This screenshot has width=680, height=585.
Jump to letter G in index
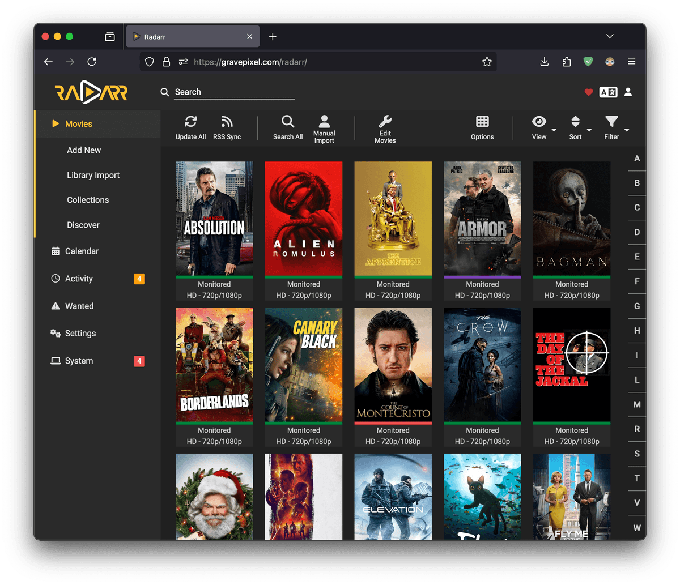coord(637,306)
